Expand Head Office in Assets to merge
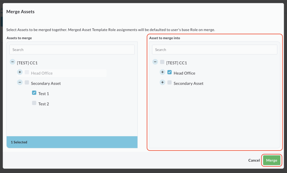Screen dimensions: 287x173 point(20,72)
